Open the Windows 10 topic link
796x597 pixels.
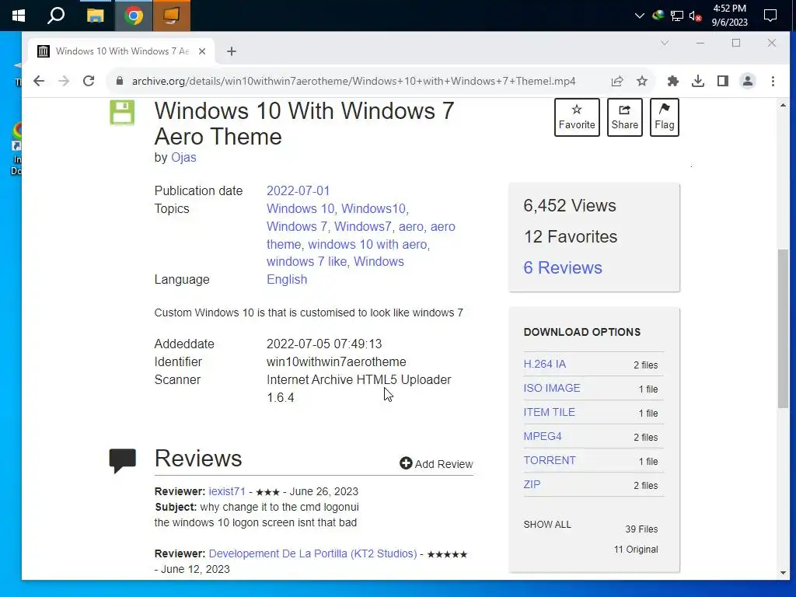coord(301,208)
